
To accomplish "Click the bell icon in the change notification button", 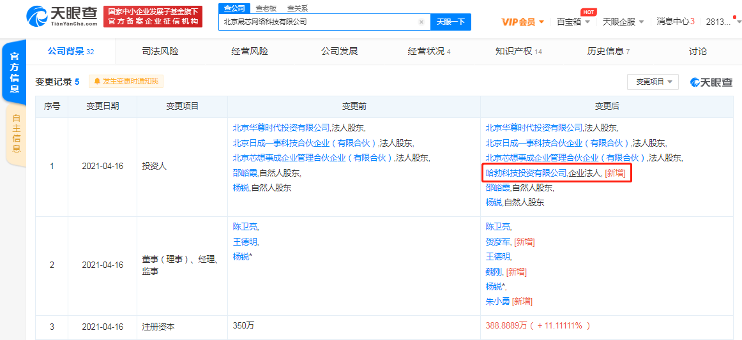I will [98, 82].
